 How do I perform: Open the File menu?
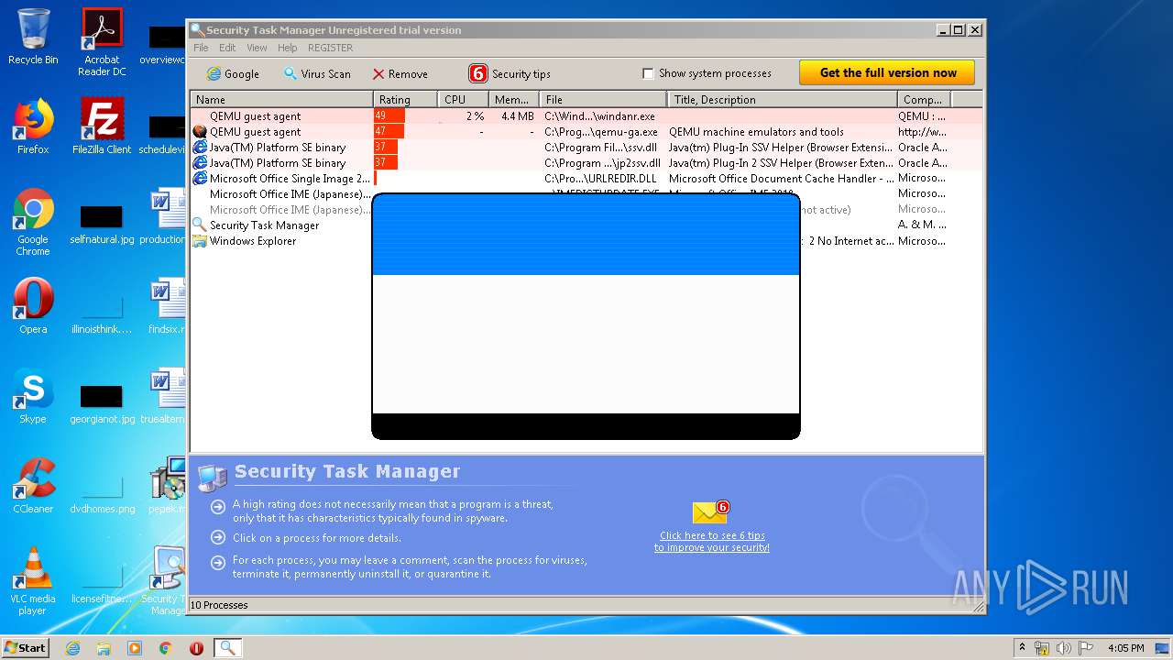click(x=201, y=48)
